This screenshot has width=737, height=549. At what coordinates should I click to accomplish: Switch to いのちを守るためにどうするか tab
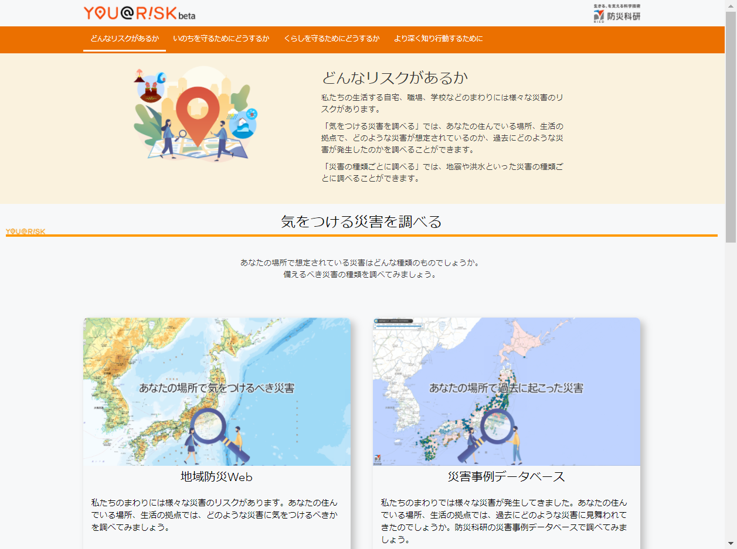[x=221, y=39]
